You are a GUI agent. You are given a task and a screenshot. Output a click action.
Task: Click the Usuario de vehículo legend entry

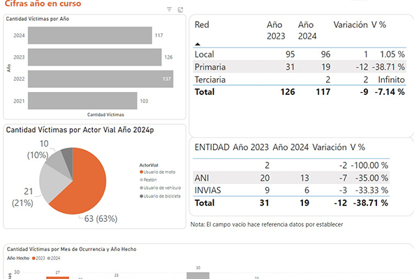coord(161,188)
